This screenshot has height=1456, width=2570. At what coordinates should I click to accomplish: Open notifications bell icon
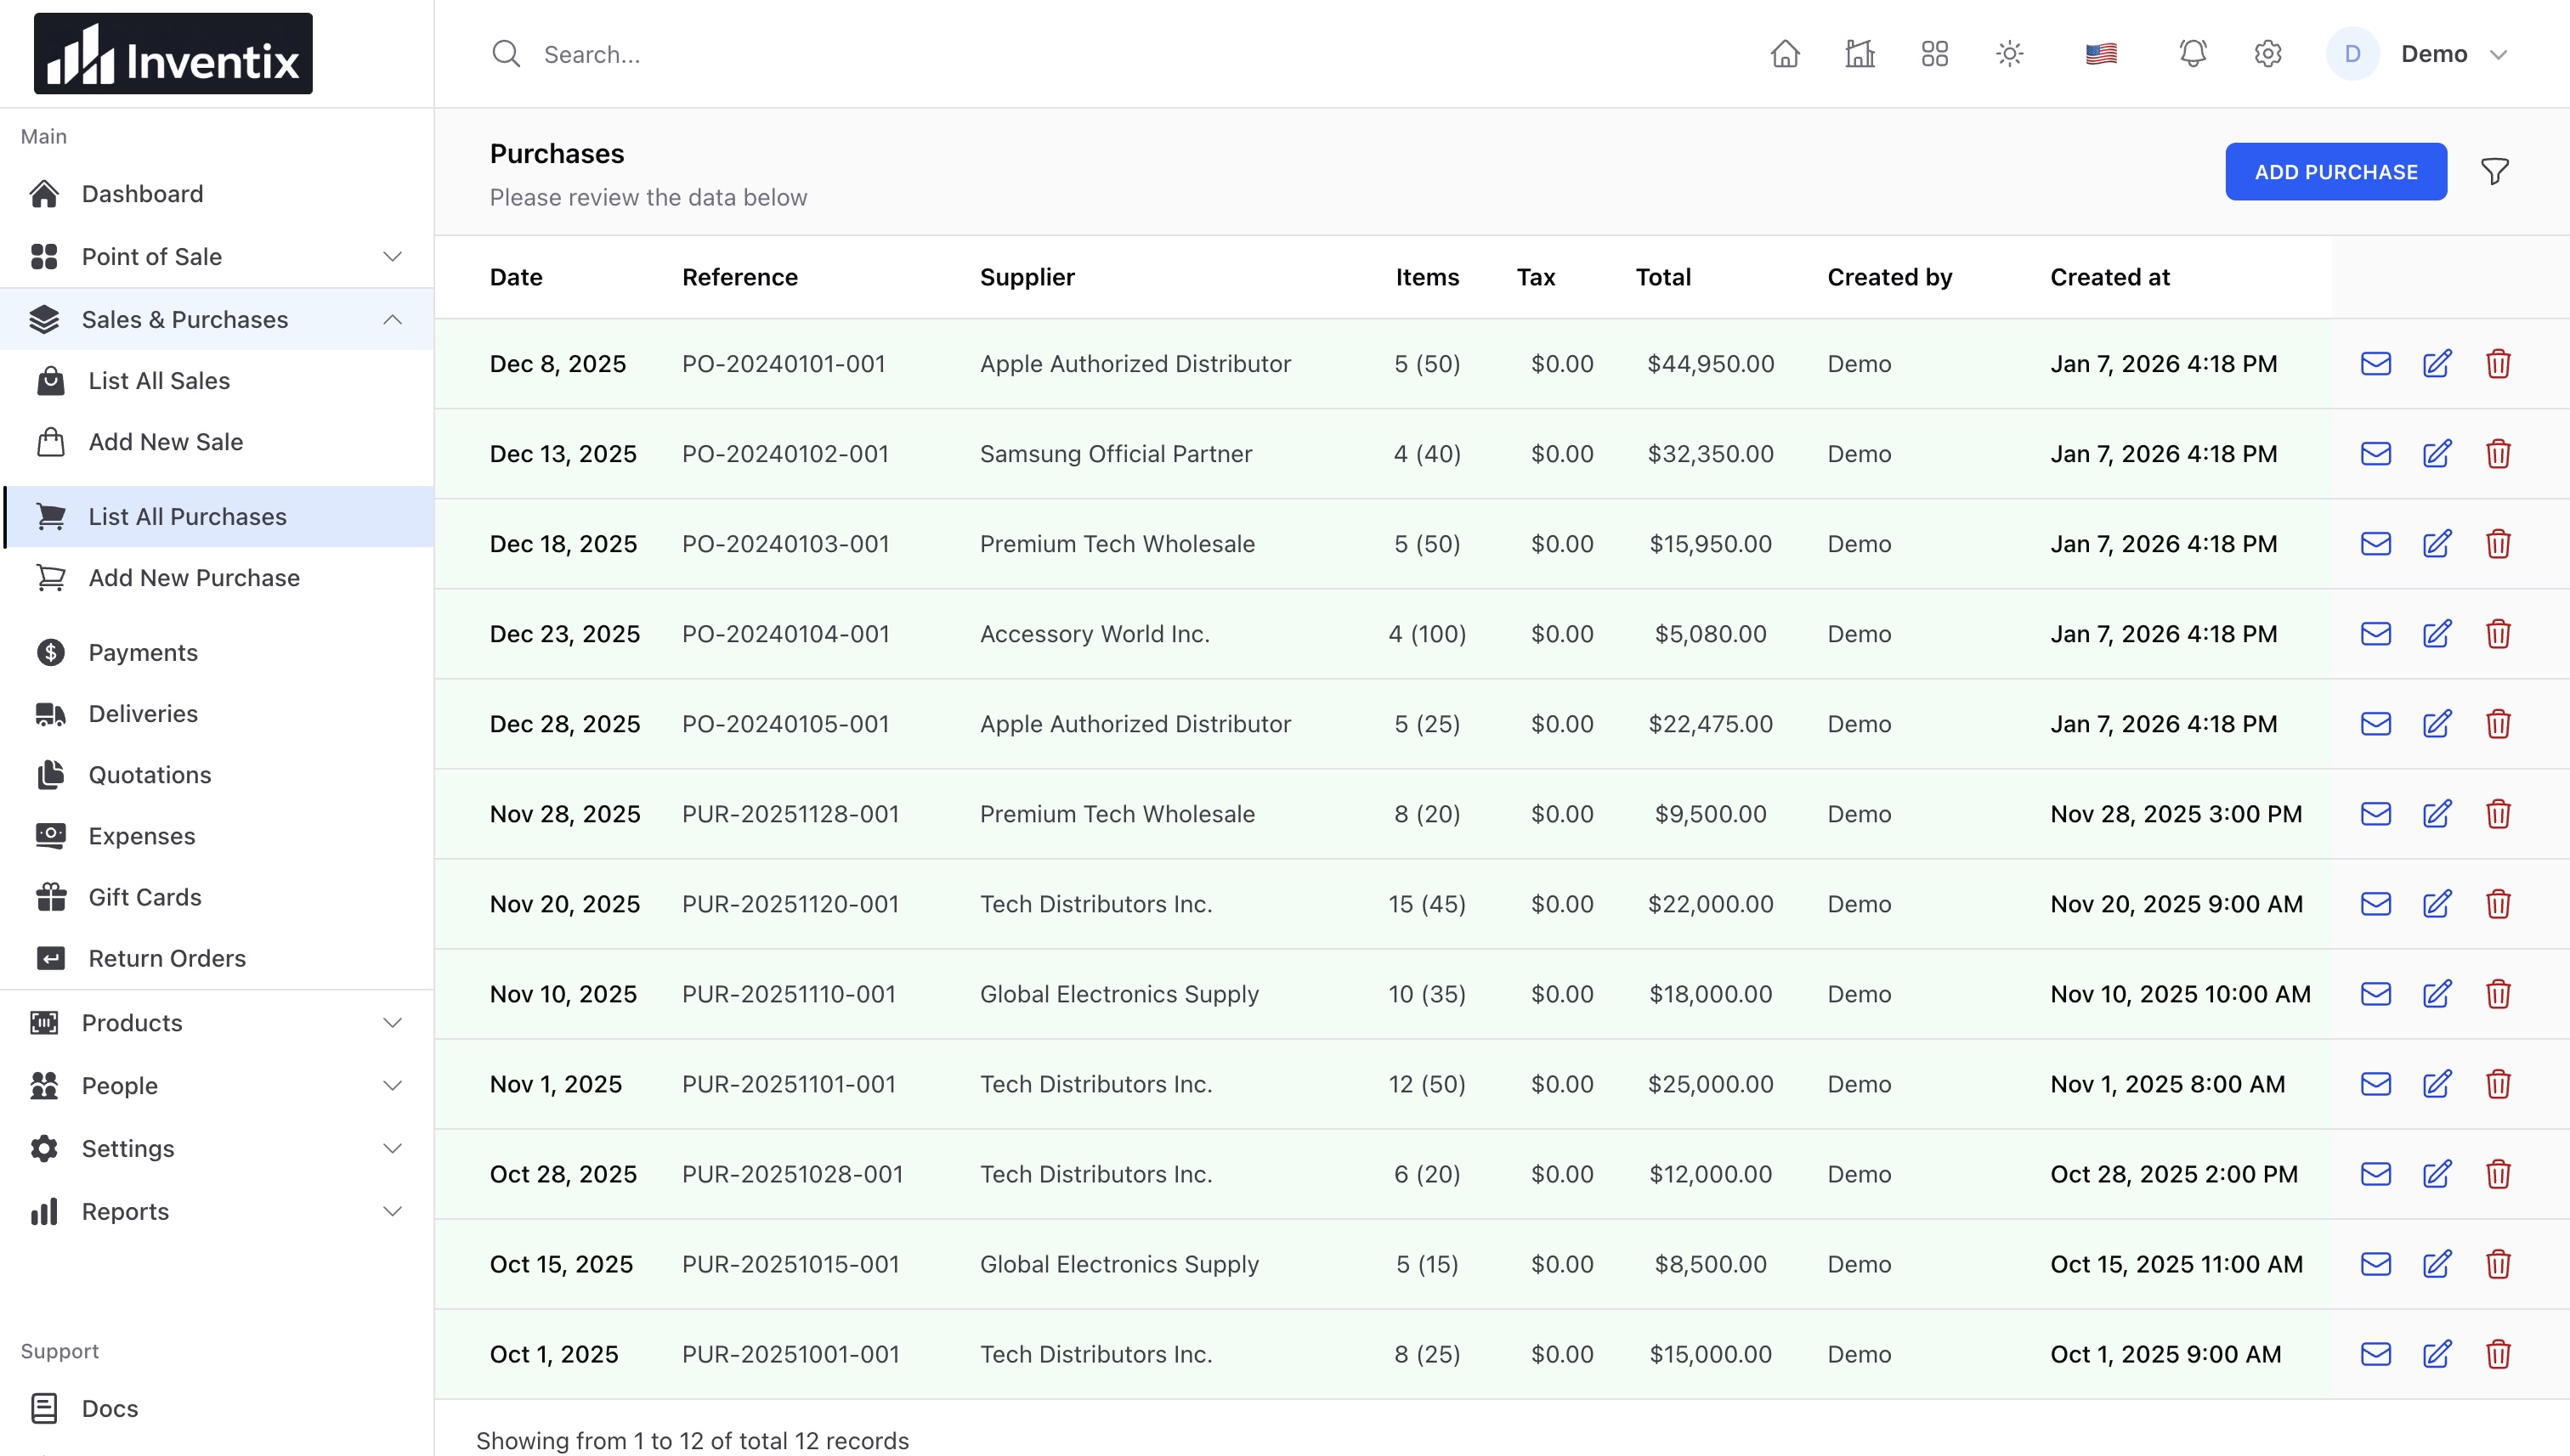(x=2193, y=54)
